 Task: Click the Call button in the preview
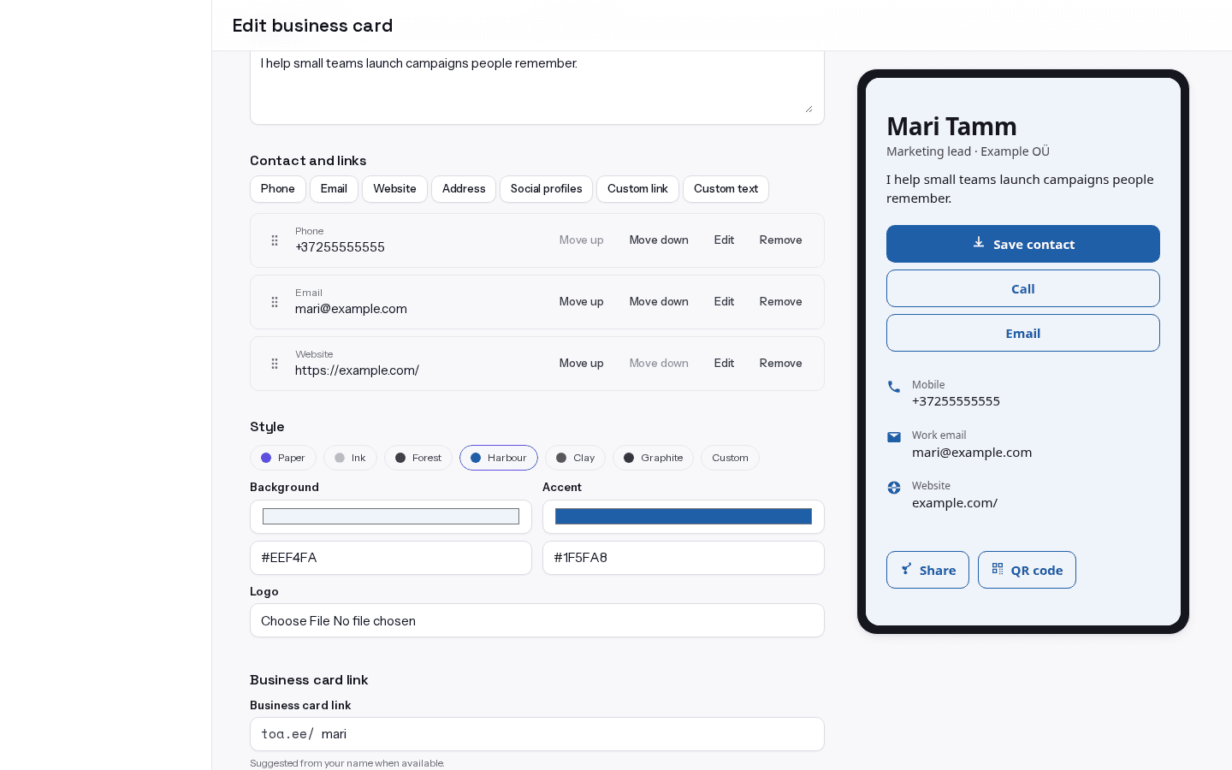1023,288
